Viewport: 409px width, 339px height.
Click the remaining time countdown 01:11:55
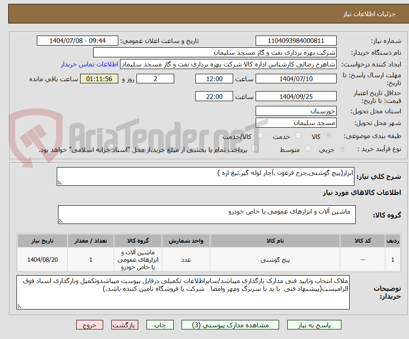pos(98,79)
